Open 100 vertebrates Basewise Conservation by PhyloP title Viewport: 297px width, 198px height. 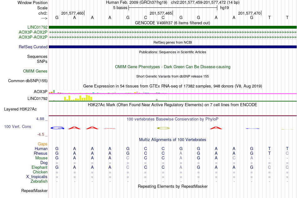(173, 119)
